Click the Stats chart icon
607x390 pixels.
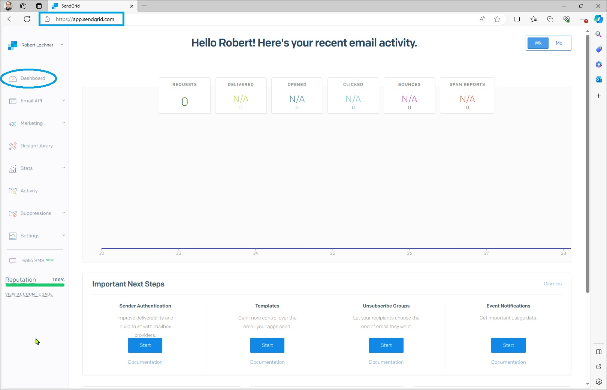coord(13,169)
